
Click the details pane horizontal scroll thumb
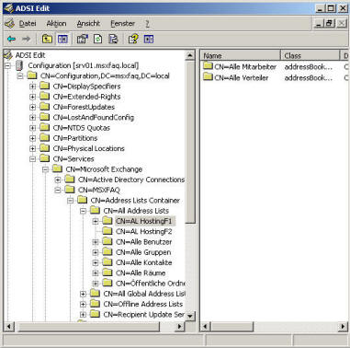pyautogui.click(x=231, y=326)
